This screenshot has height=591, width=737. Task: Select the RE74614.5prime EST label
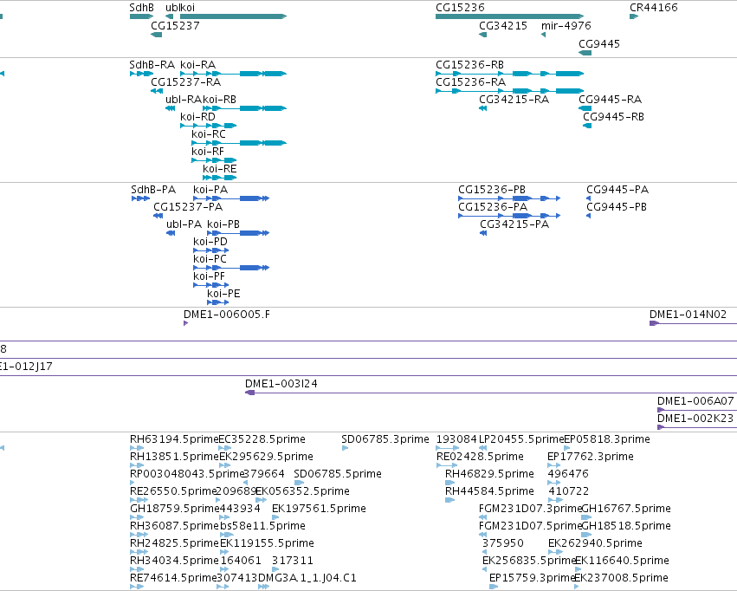click(173, 579)
